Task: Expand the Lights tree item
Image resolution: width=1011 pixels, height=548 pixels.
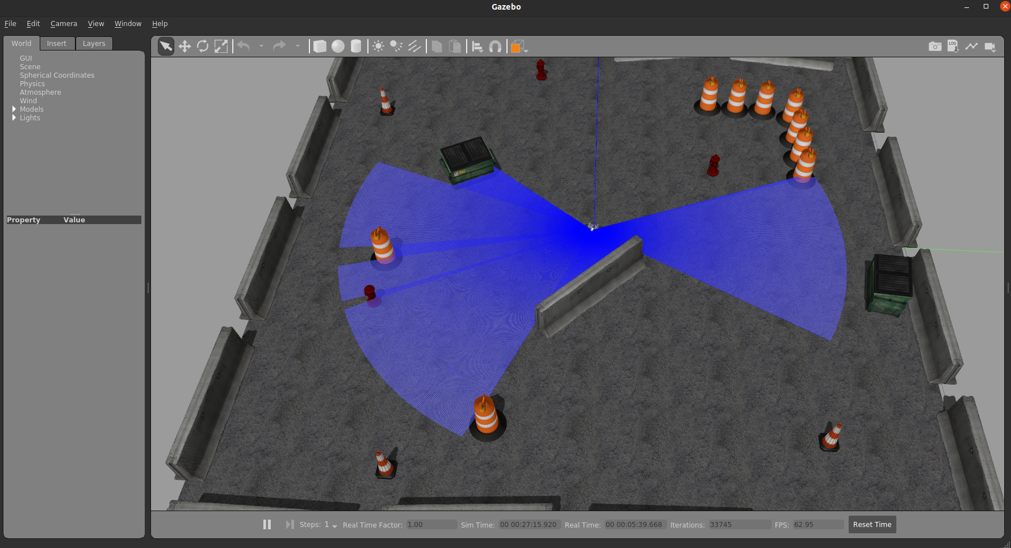Action: coord(14,117)
